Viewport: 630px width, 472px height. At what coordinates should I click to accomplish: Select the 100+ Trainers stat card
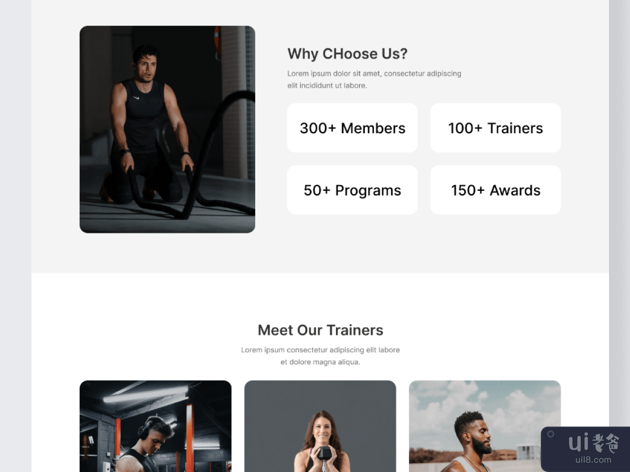pos(496,128)
